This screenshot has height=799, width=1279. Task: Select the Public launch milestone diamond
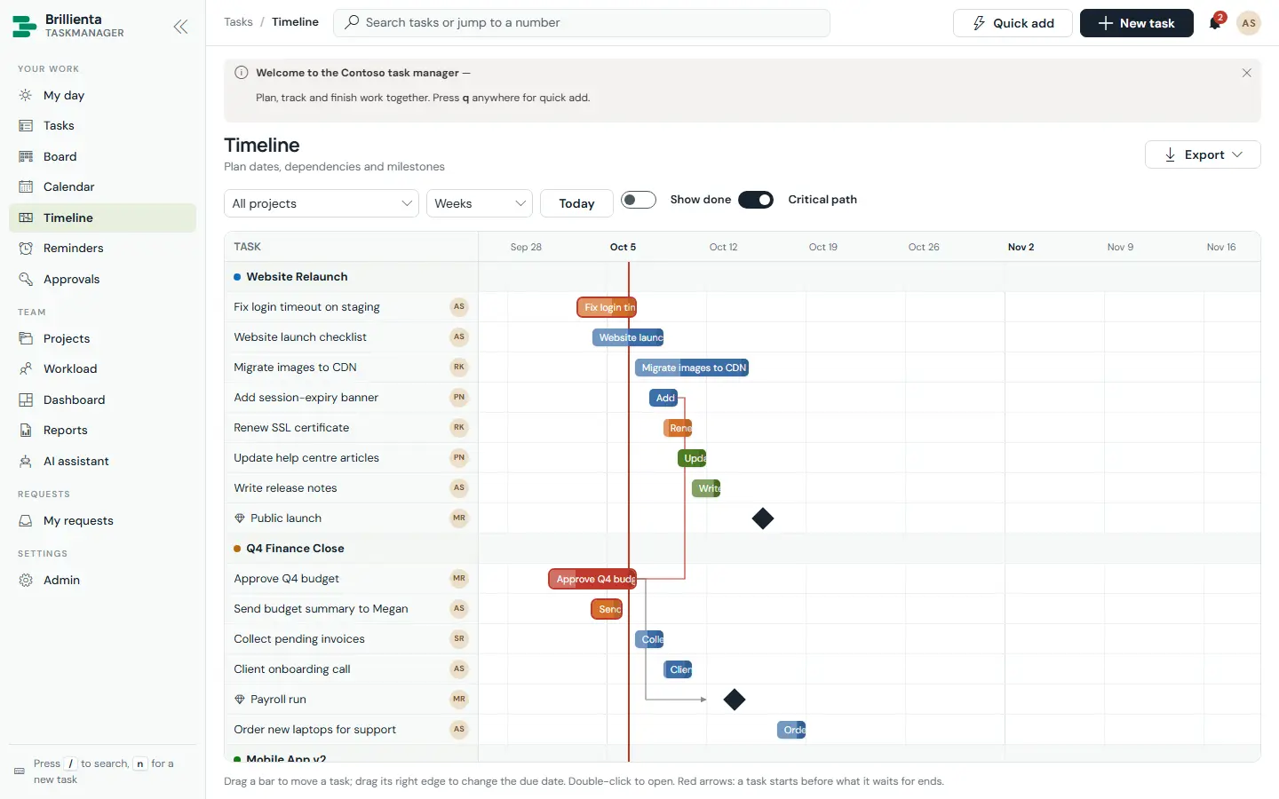pos(763,518)
